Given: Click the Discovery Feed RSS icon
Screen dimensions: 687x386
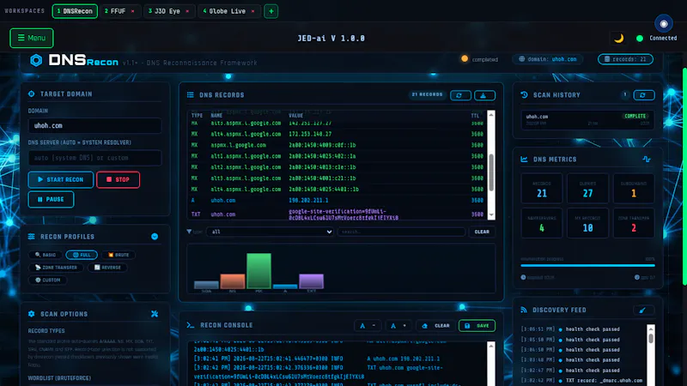Looking at the screenshot, I should pyautogui.click(x=524, y=310).
